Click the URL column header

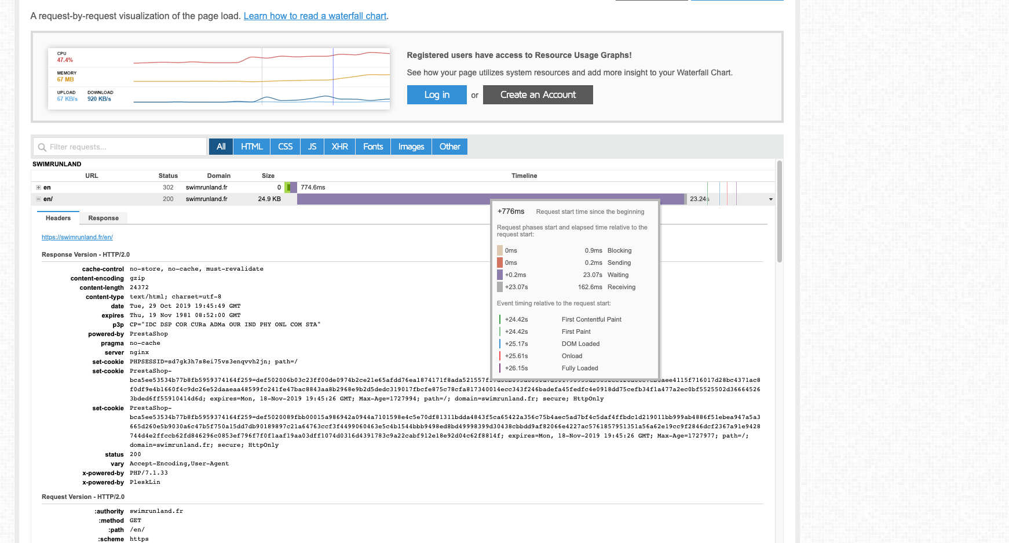click(92, 176)
